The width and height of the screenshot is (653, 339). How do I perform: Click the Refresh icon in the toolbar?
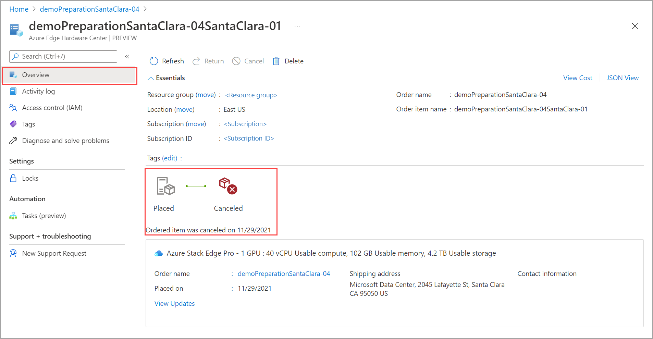154,61
